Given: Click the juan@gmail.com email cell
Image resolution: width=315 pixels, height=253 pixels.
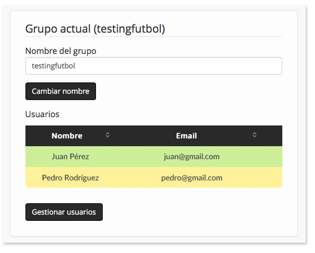Looking at the screenshot, I should pos(191,157).
